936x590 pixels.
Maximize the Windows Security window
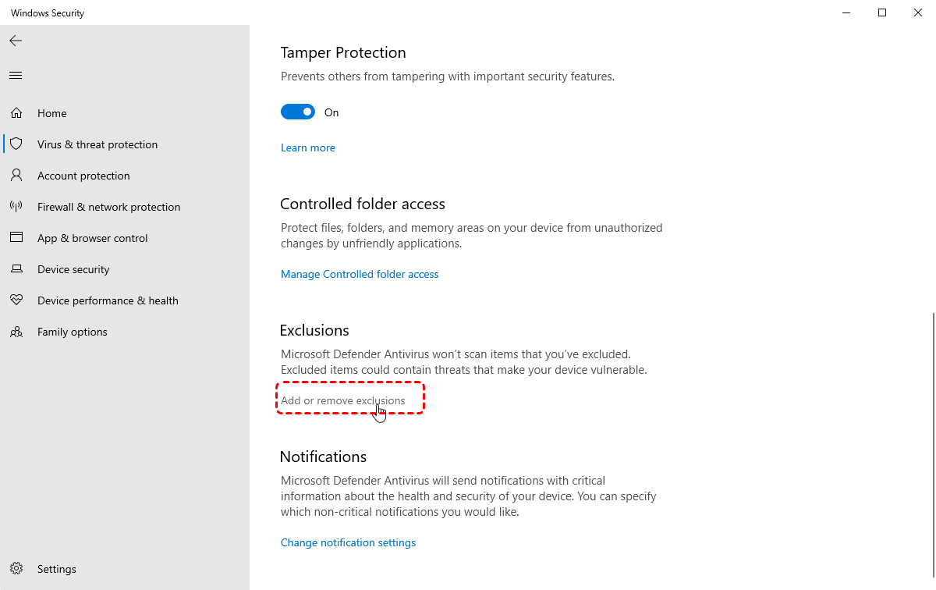coord(882,12)
